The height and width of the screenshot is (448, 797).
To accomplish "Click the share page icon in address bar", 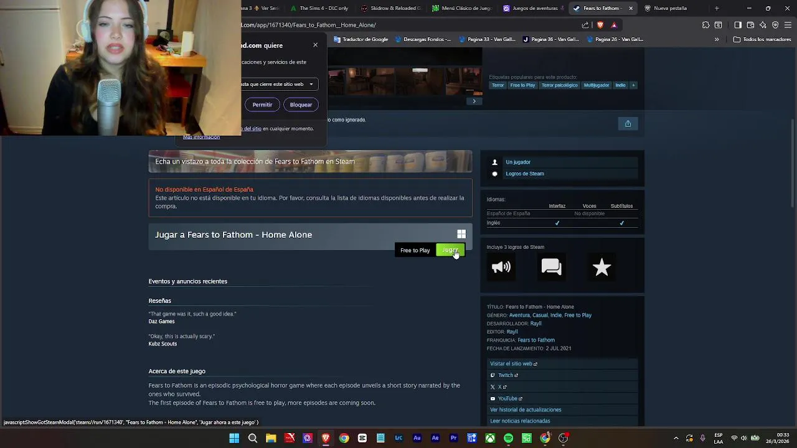I will click(585, 25).
